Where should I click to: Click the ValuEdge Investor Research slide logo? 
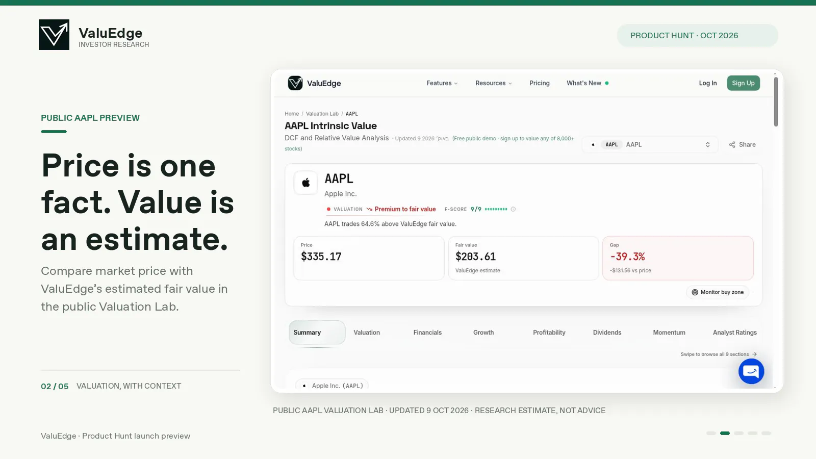click(x=54, y=35)
